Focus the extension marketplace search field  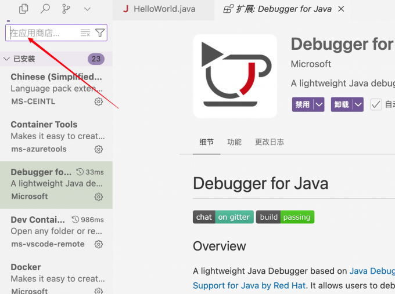44,33
